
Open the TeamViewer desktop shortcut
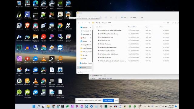pos(60,48)
